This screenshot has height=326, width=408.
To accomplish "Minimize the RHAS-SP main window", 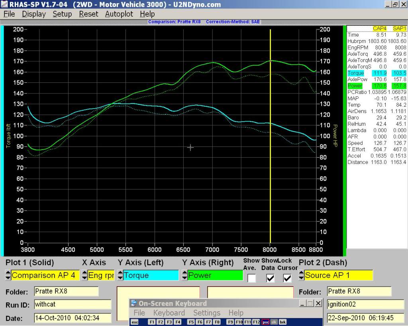I will tap(388, 4).
